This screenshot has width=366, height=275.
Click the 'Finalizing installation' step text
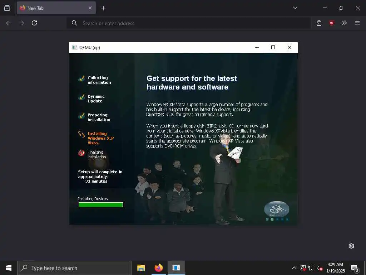pos(97,155)
